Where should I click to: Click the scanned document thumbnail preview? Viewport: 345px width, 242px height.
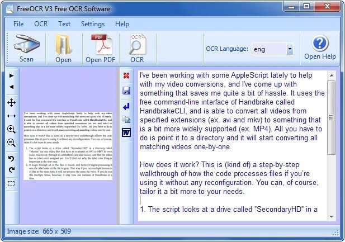(x=68, y=146)
